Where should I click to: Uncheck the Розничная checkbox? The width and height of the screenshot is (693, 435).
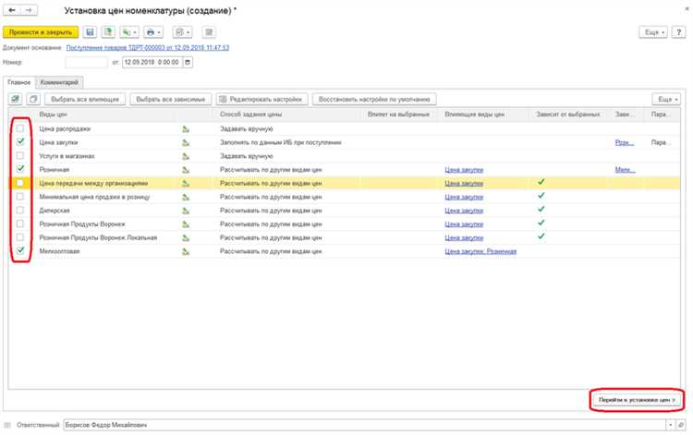(x=20, y=169)
